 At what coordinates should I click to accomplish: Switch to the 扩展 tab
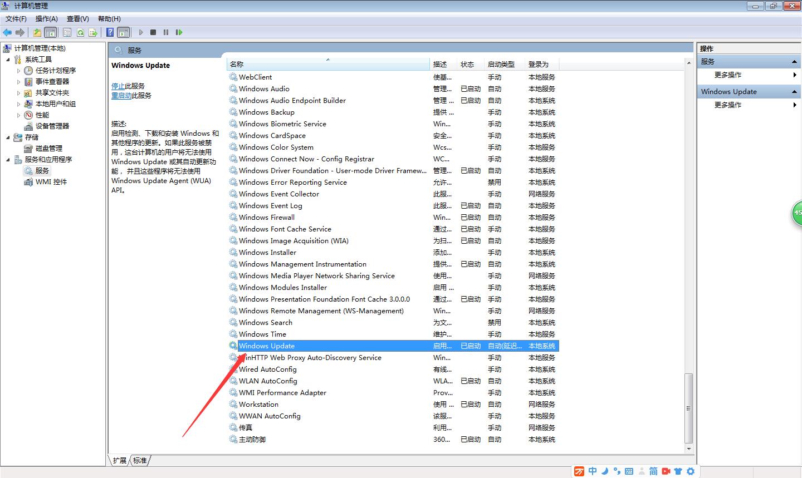[x=119, y=461]
